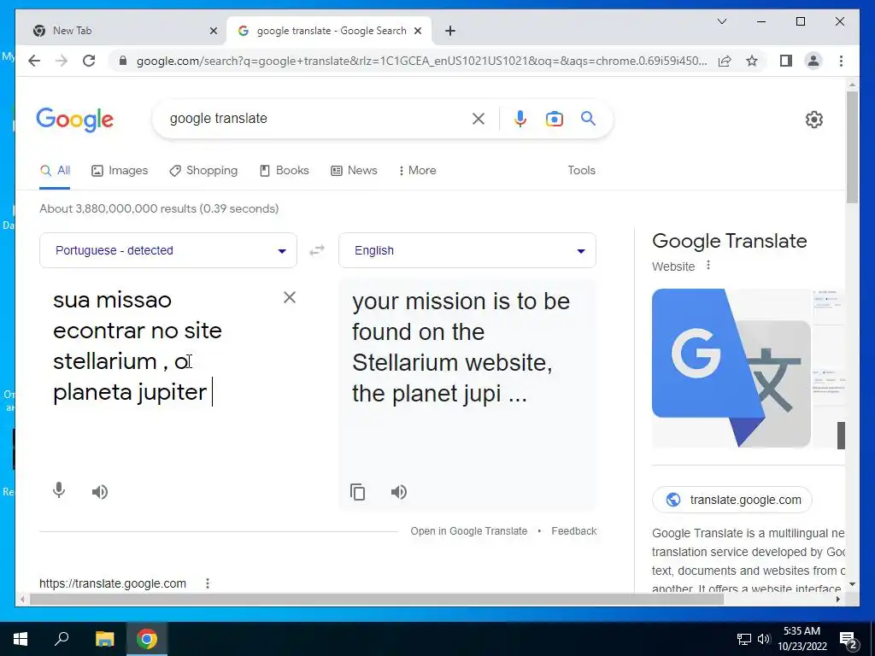Open https://translate.google.com result link

(x=113, y=583)
